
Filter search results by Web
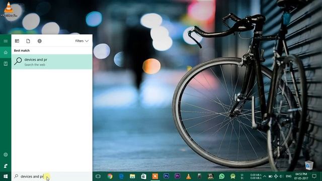[40, 41]
